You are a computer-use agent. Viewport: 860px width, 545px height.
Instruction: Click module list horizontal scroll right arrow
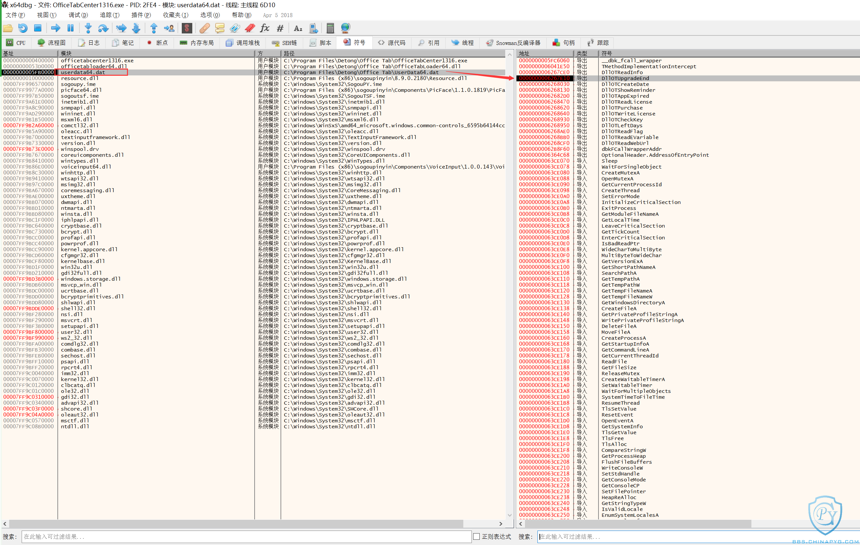tap(501, 524)
